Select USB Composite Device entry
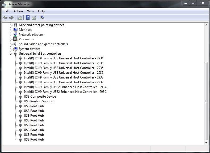 click(x=40, y=97)
